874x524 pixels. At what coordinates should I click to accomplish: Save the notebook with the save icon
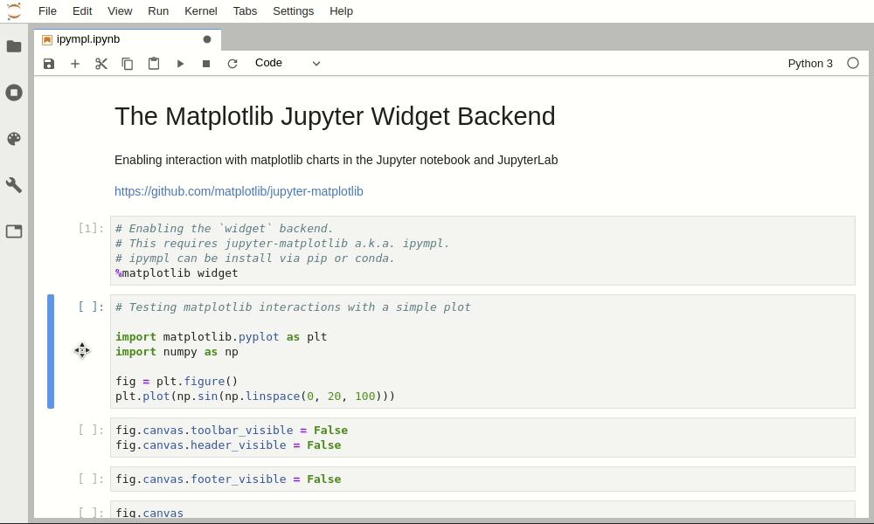pos(49,64)
